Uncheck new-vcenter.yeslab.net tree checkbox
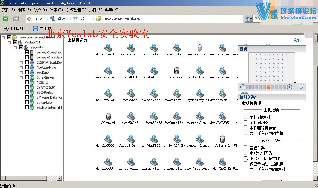The height and width of the screenshot is (188, 318). (9, 37)
